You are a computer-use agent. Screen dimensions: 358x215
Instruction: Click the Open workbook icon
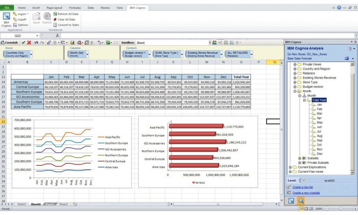36,16
